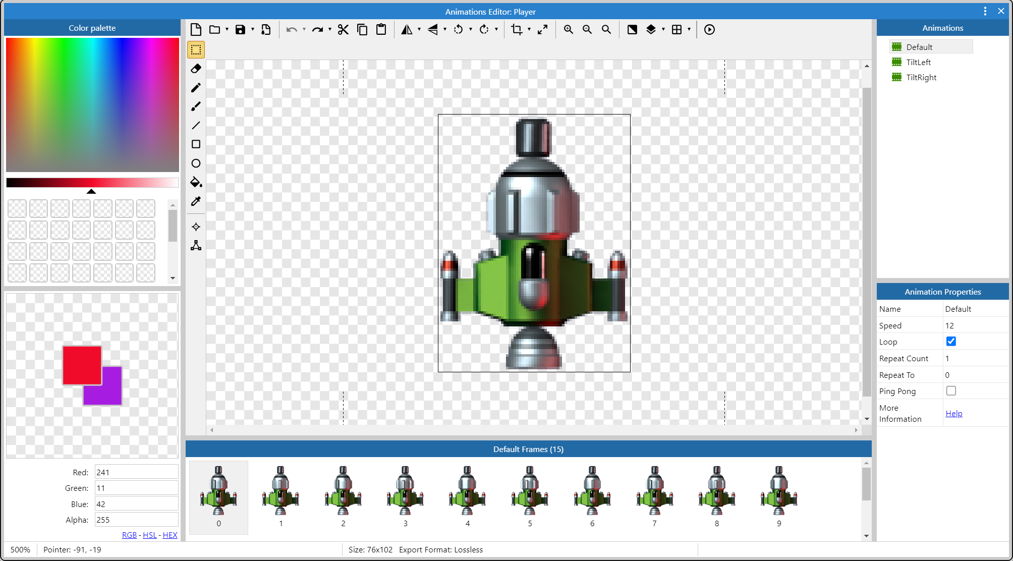Click the Zoom in magnifier
The height and width of the screenshot is (561, 1013).
click(x=568, y=30)
